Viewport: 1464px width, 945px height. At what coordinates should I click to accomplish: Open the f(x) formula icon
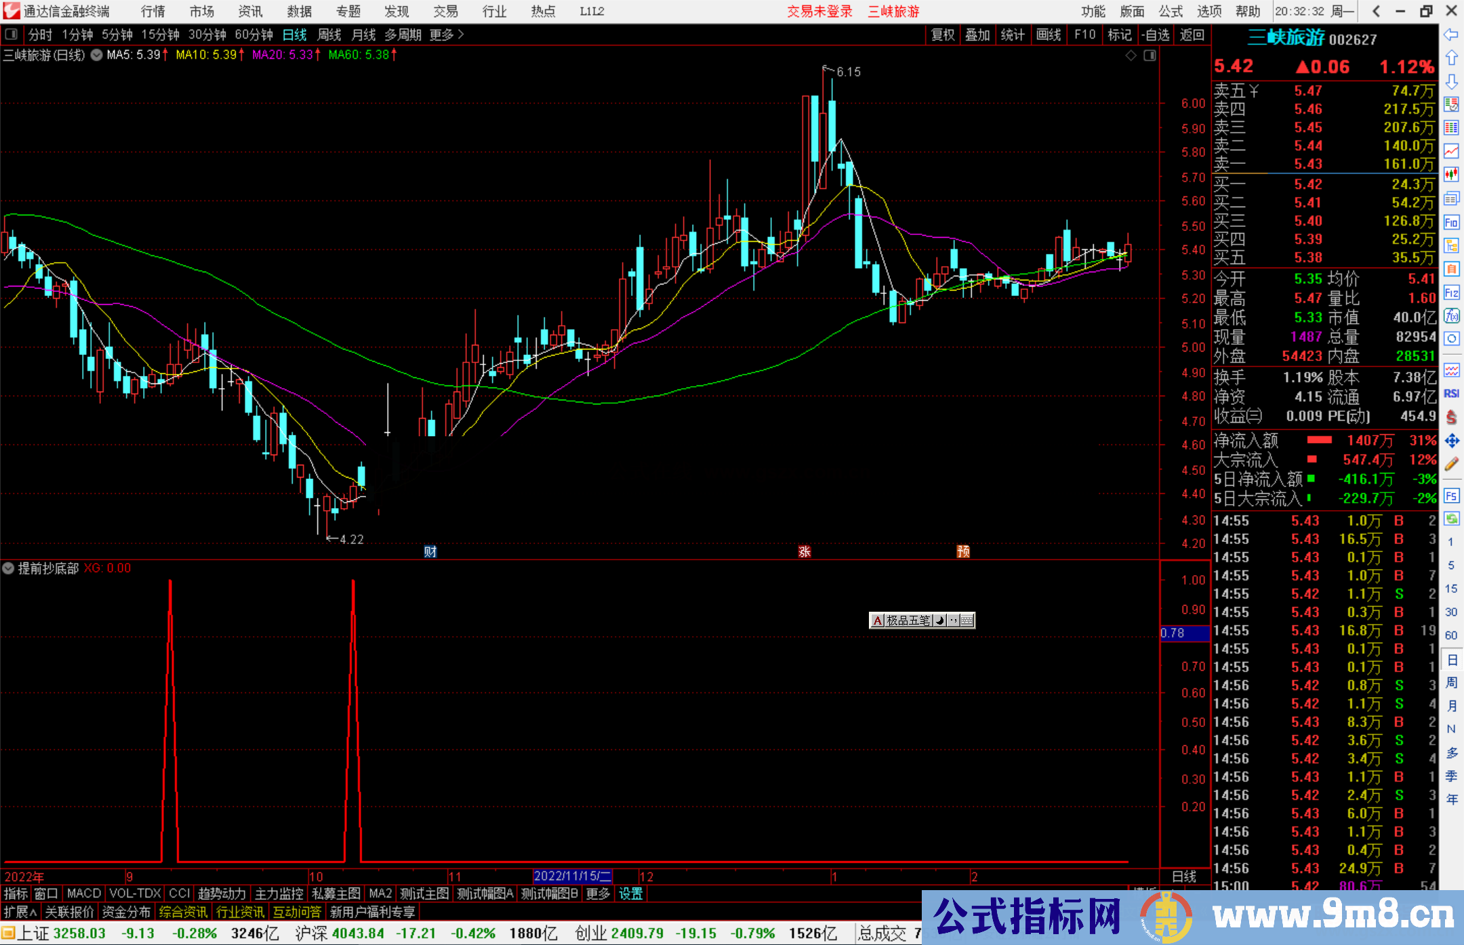point(1451,316)
